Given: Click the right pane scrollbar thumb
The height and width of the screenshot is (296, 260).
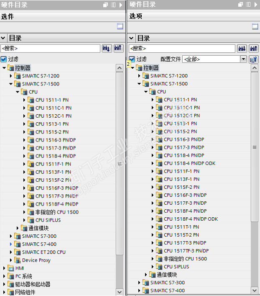Looking at the screenshot, I should click(x=255, y=147).
